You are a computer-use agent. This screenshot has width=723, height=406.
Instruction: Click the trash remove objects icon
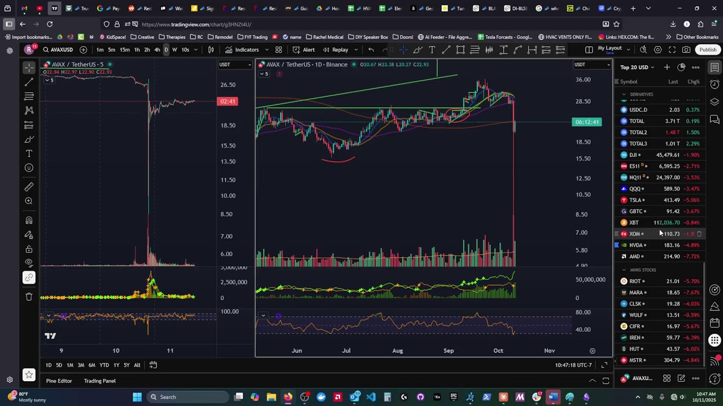29,297
